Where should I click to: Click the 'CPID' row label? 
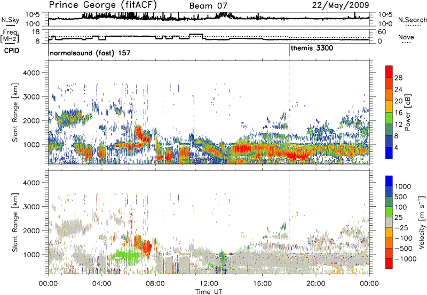[12, 51]
